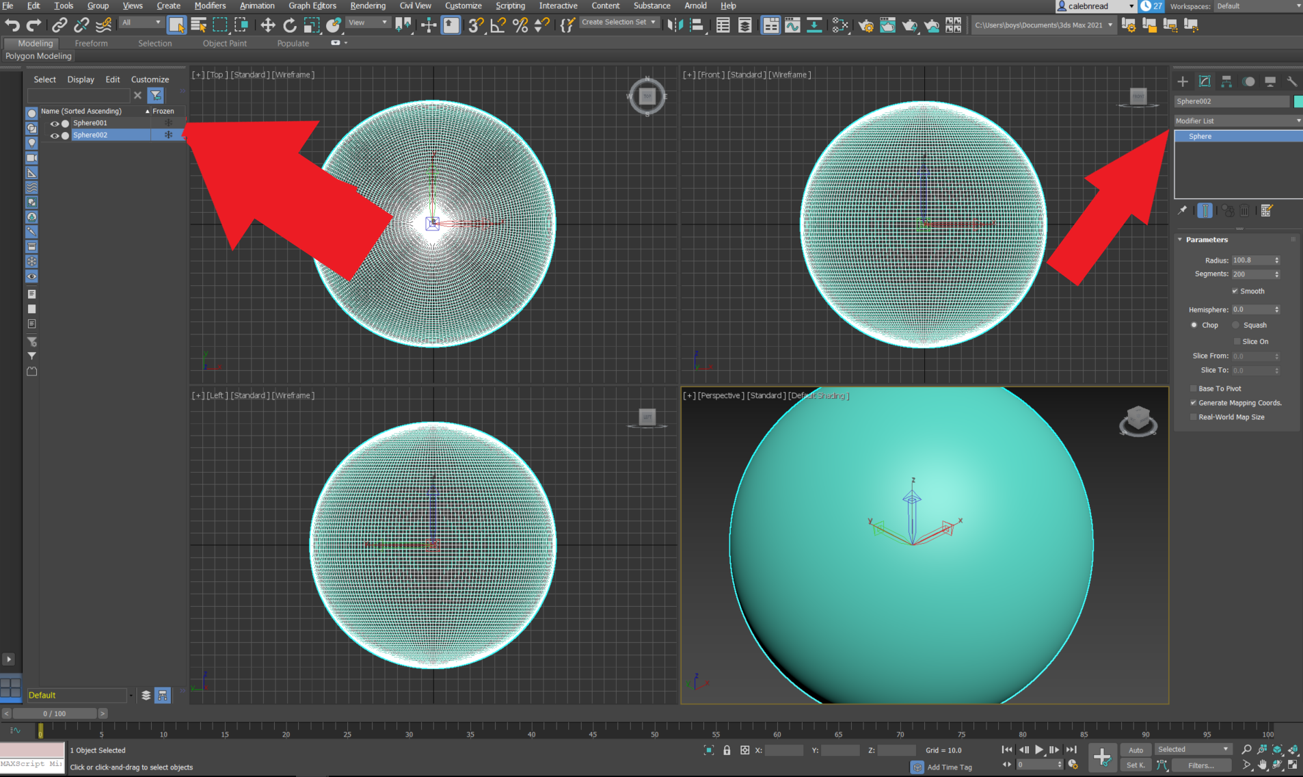The width and height of the screenshot is (1303, 777).
Task: Expand the Modifier List dropdown
Action: pos(1238,121)
